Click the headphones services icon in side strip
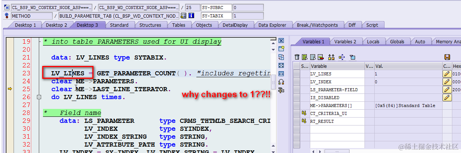 pyautogui.click(x=281, y=82)
